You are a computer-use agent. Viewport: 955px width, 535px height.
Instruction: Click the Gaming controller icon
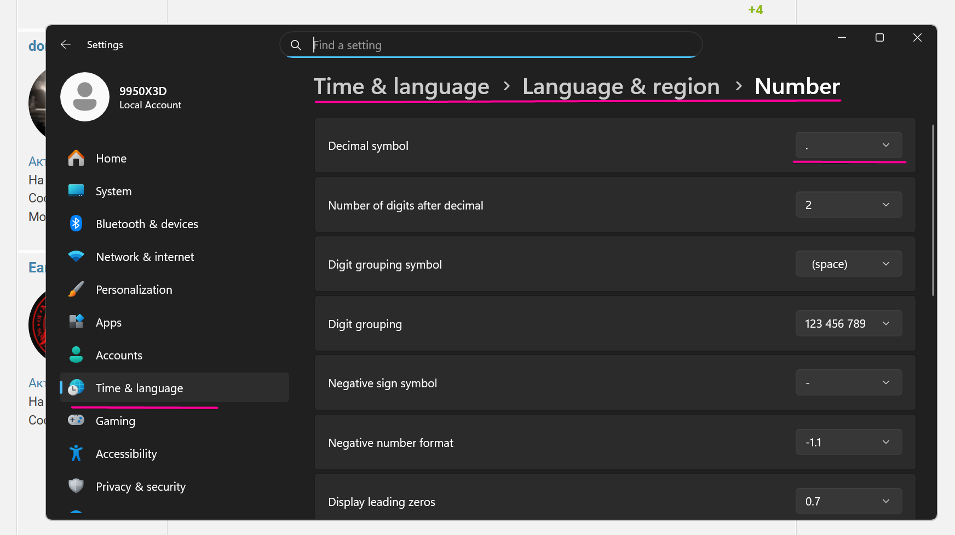click(76, 420)
